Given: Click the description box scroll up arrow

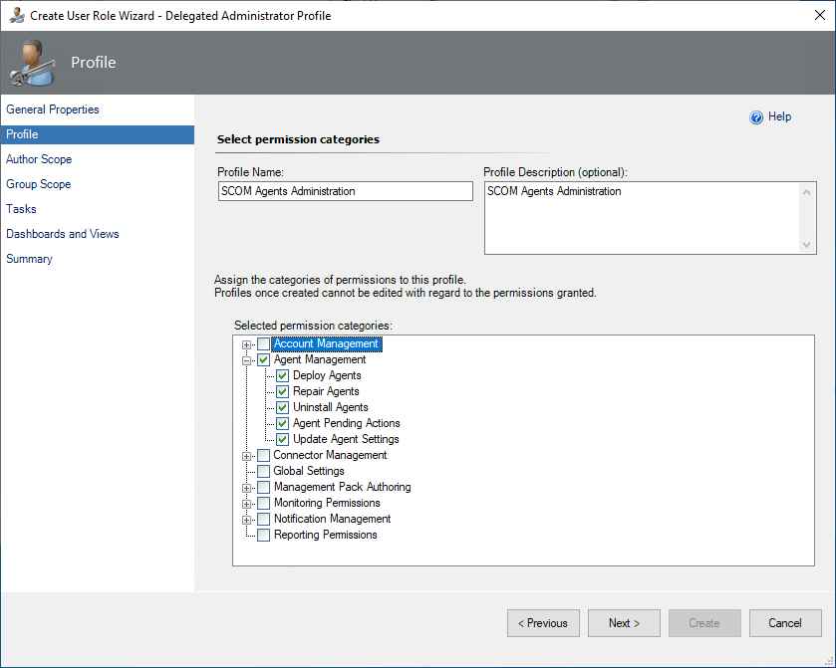Looking at the screenshot, I should pyautogui.click(x=807, y=192).
